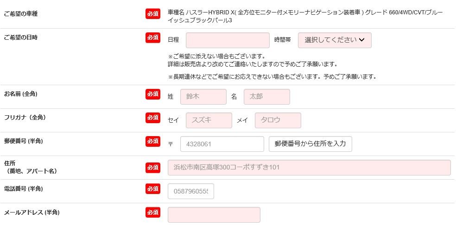Viewport: 456px width, 225px height.
Task: Click the 住所 address input
Action: pos(309,168)
